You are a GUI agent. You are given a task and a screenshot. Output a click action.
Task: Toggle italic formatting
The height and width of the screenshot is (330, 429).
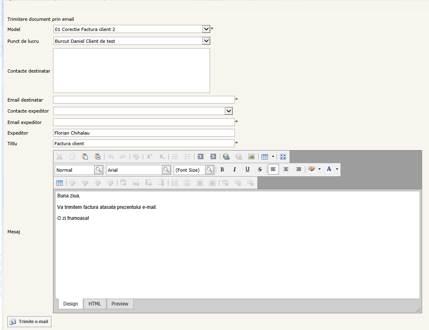point(234,170)
